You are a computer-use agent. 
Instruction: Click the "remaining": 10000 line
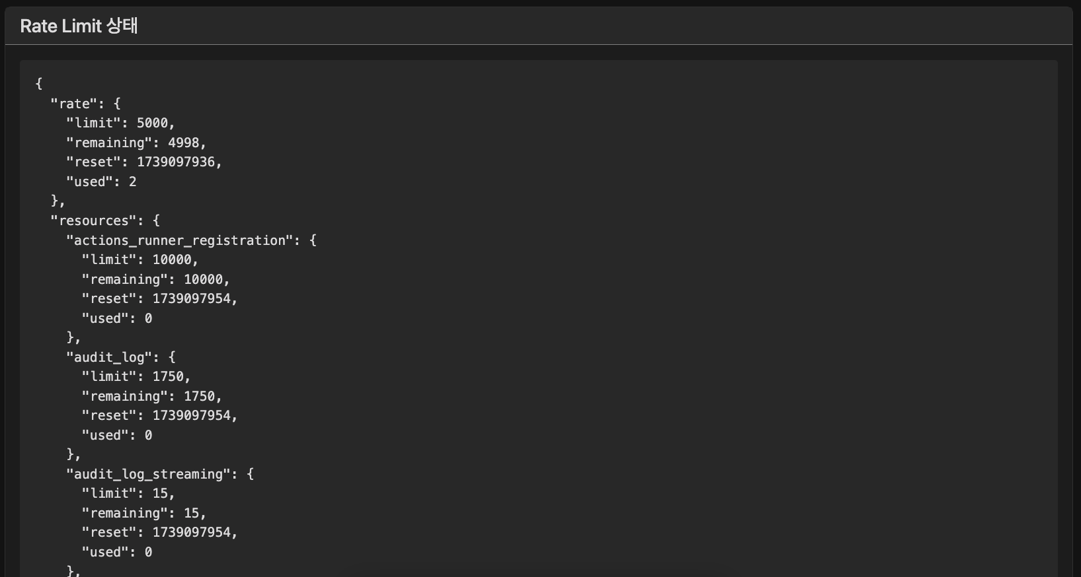pos(155,279)
